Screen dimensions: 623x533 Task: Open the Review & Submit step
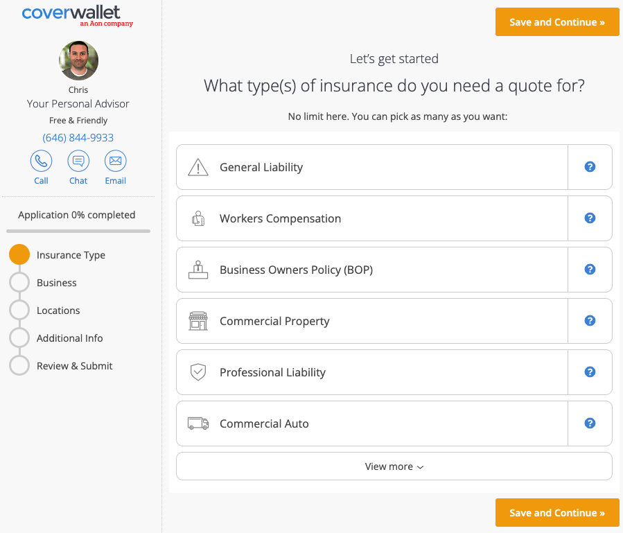[x=19, y=365]
